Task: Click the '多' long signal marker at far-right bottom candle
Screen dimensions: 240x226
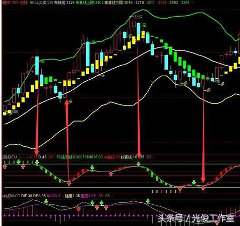Action: (x=208, y=90)
